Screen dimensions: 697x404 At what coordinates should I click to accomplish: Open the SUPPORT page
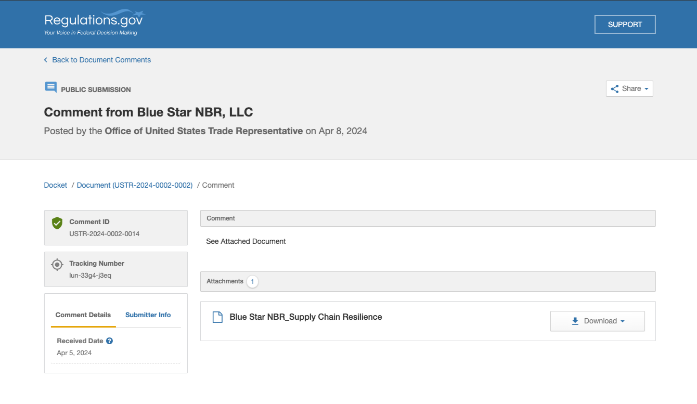click(x=625, y=24)
